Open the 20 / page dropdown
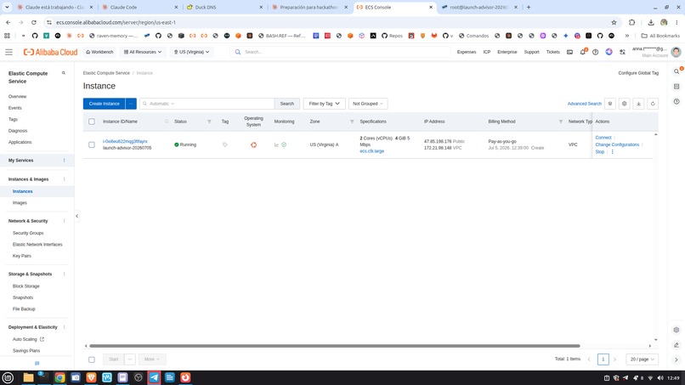685x385 pixels. [x=643, y=360]
